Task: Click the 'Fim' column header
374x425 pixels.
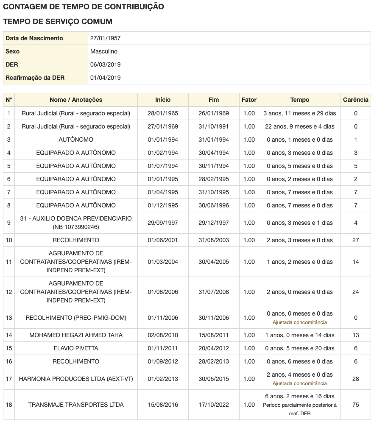Action: pos(214,100)
